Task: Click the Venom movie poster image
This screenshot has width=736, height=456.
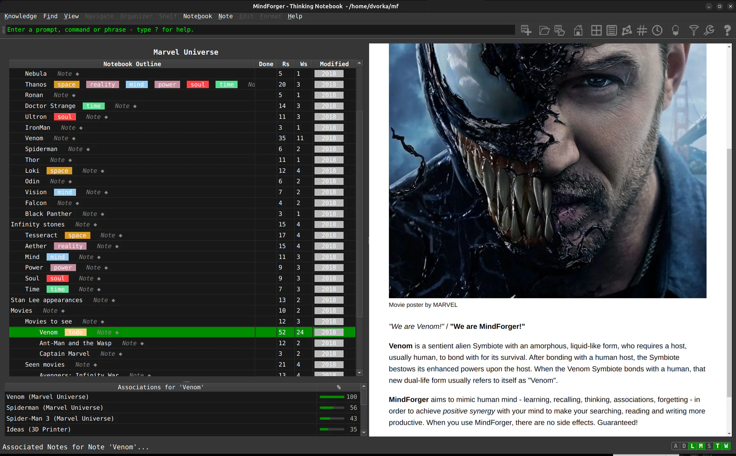Action: coord(547,171)
